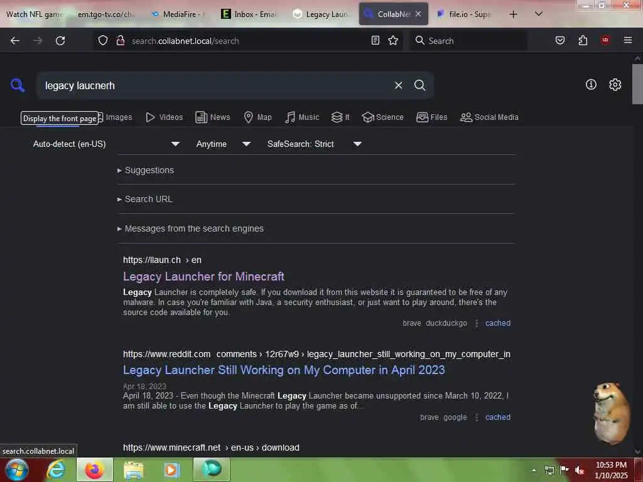
Task: Open the Anytime time range dropdown
Action: 223,144
